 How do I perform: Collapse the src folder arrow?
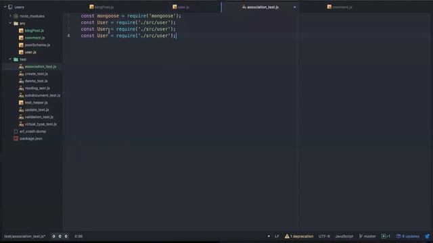pyautogui.click(x=11, y=23)
